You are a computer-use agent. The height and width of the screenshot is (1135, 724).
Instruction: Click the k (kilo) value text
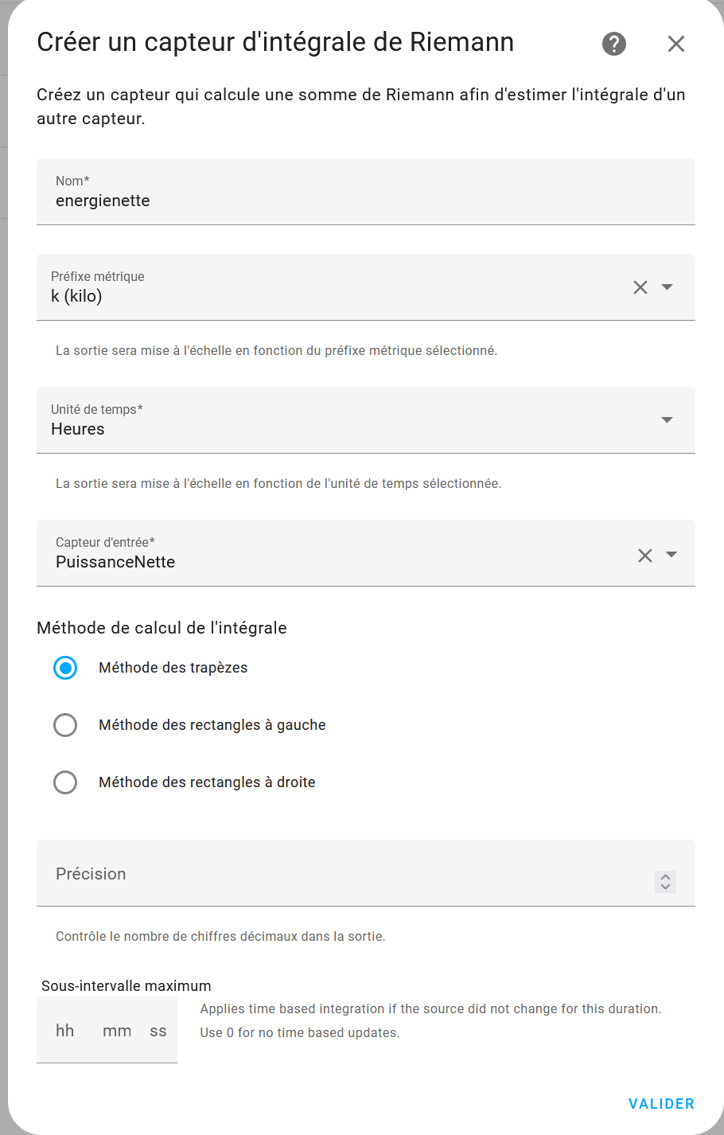click(76, 296)
